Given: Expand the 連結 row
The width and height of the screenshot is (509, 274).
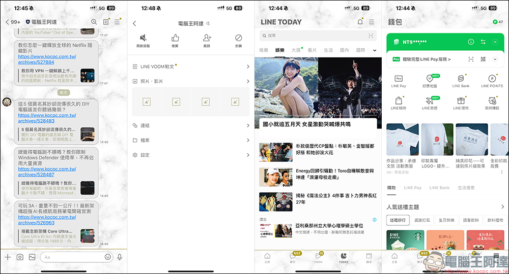Looking at the screenshot, I should click(x=191, y=125).
